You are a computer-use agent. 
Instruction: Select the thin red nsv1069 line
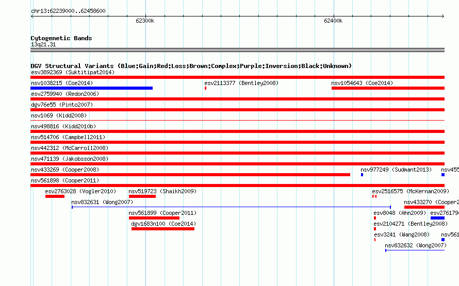[x=237, y=120]
